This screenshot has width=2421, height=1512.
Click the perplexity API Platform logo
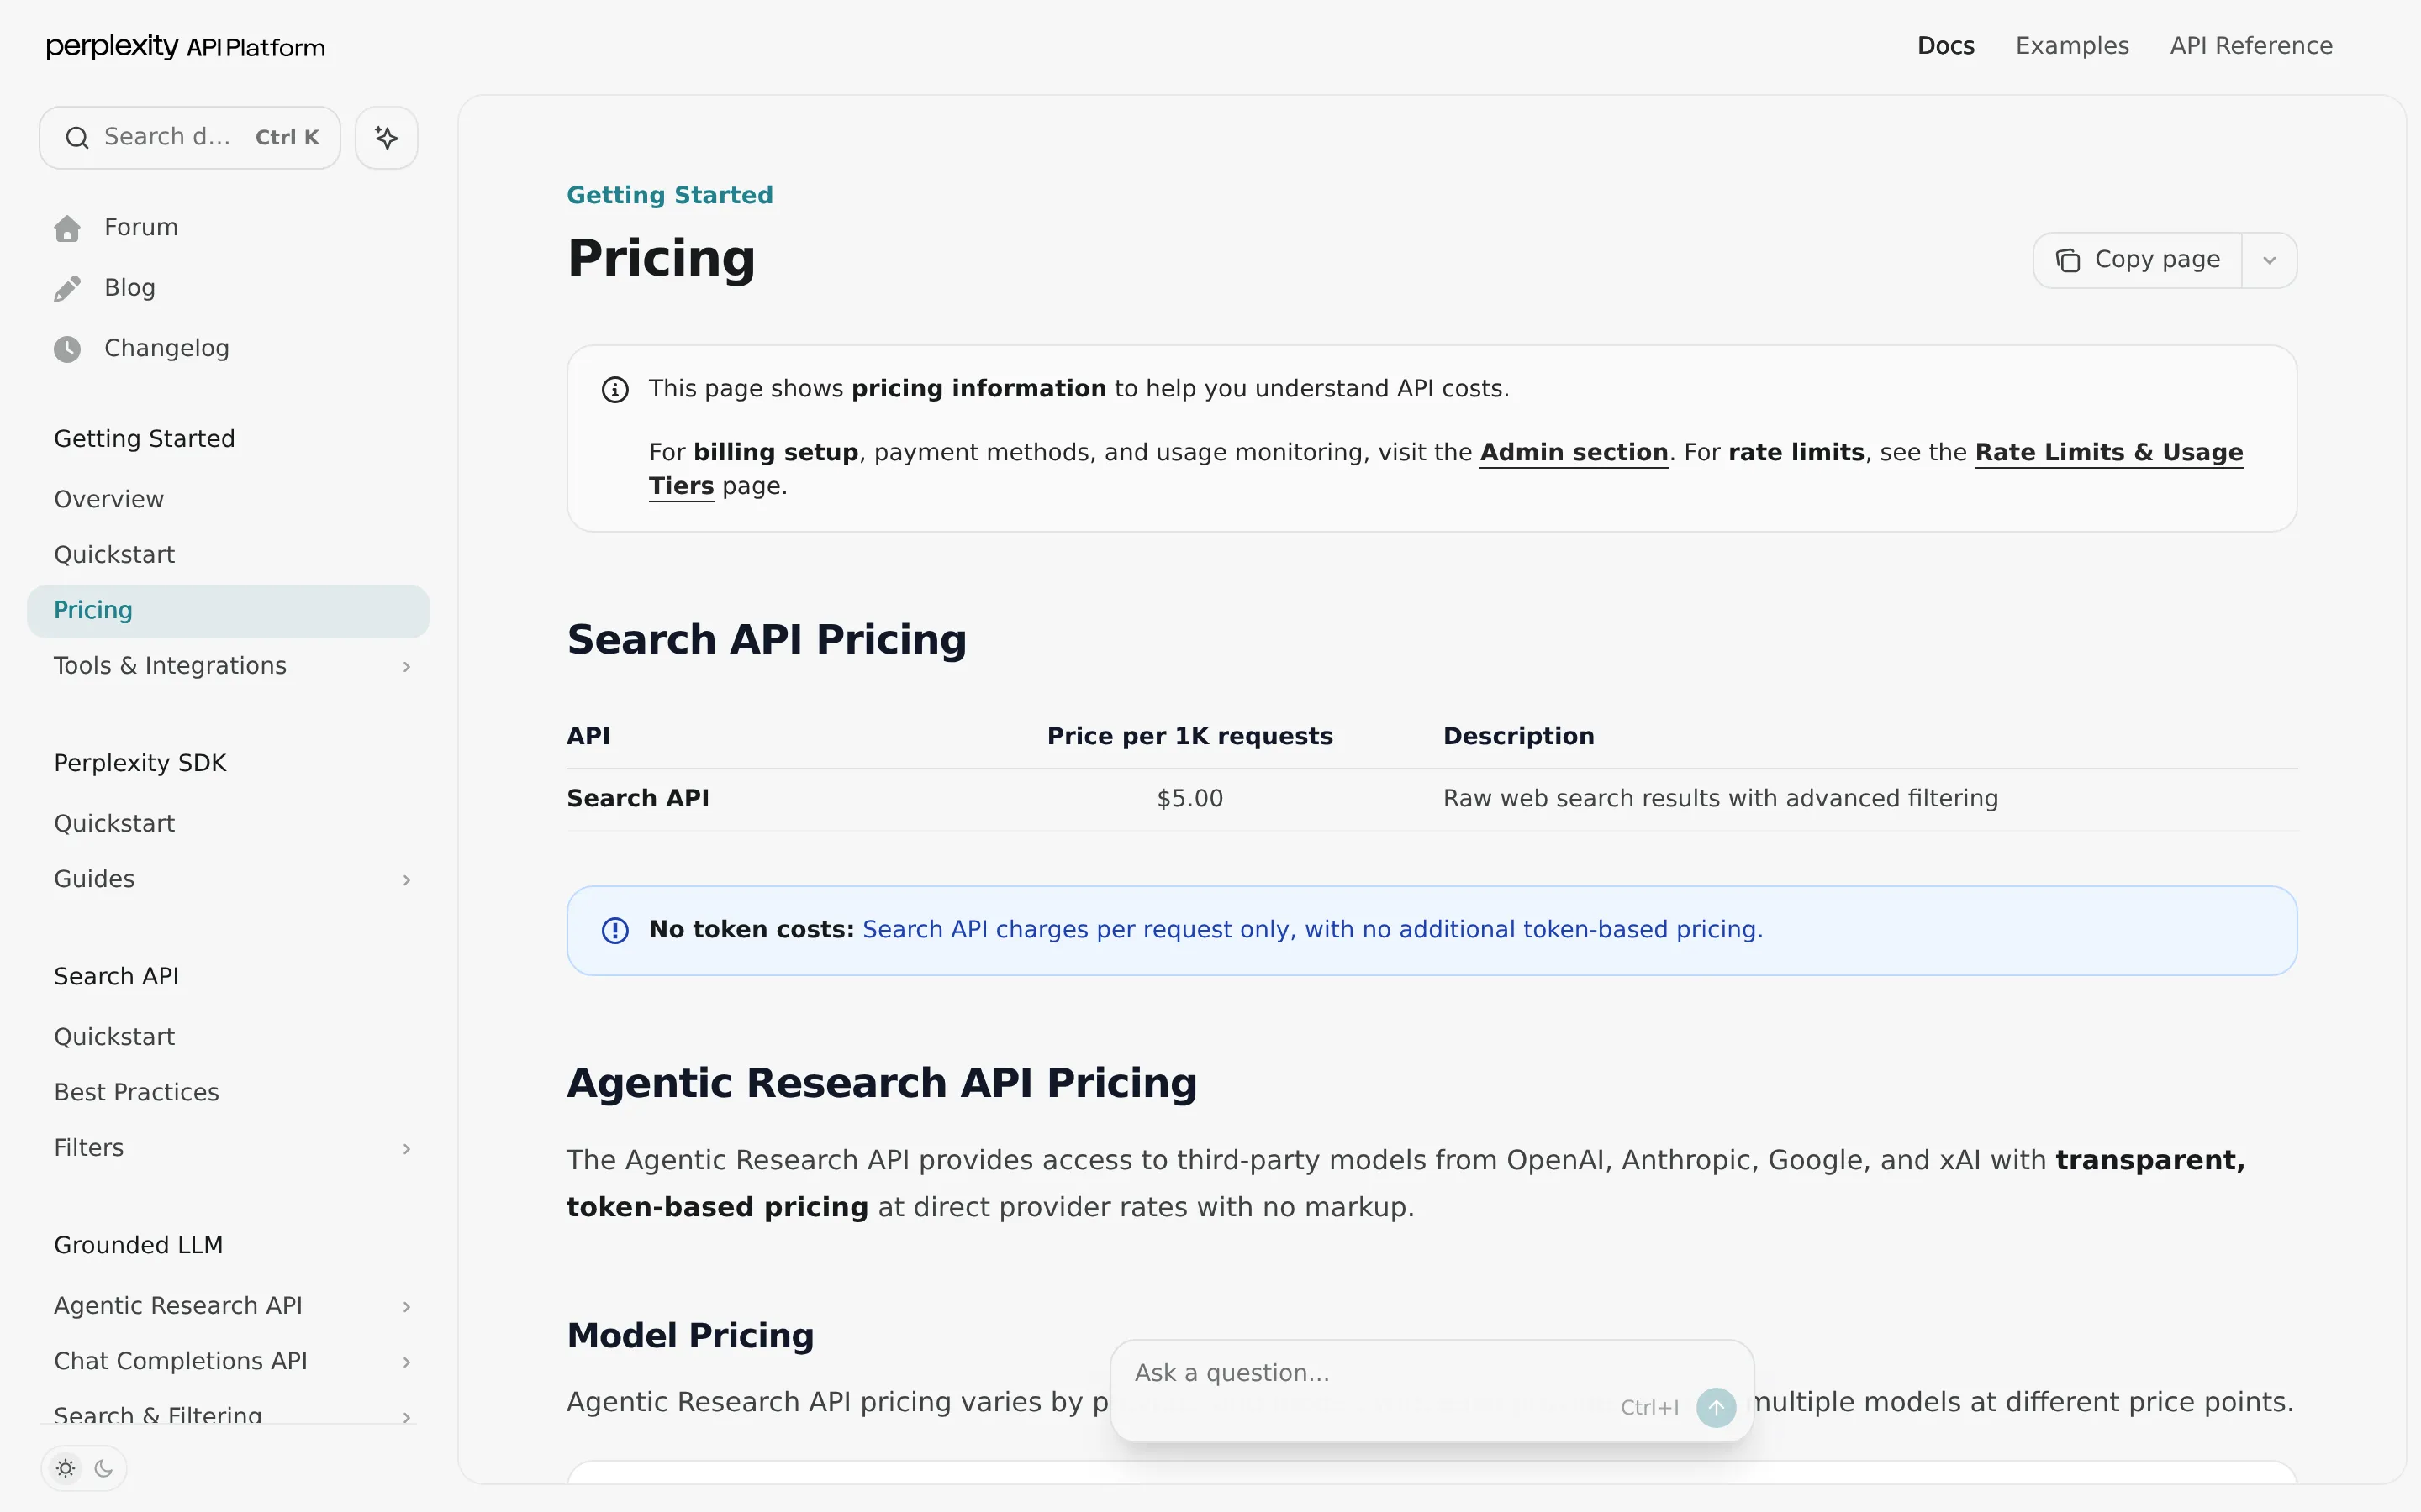pyautogui.click(x=185, y=47)
